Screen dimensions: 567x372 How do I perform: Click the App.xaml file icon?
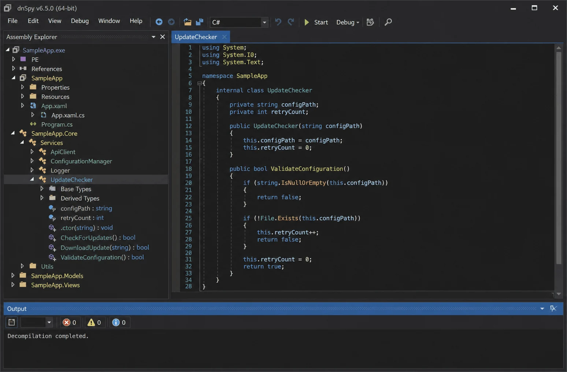click(x=33, y=105)
